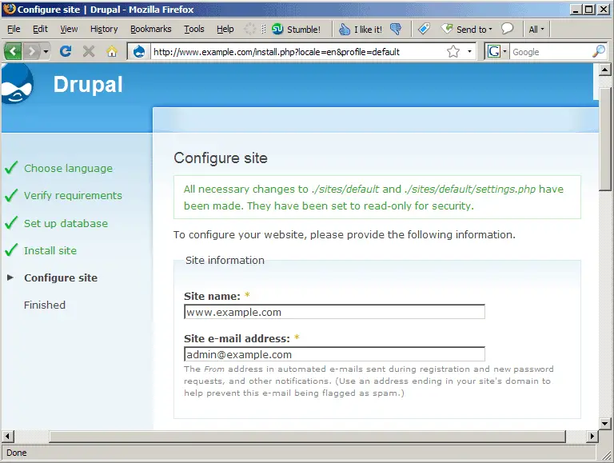Open the All topics dropdown
The image size is (614, 463).
point(536,30)
